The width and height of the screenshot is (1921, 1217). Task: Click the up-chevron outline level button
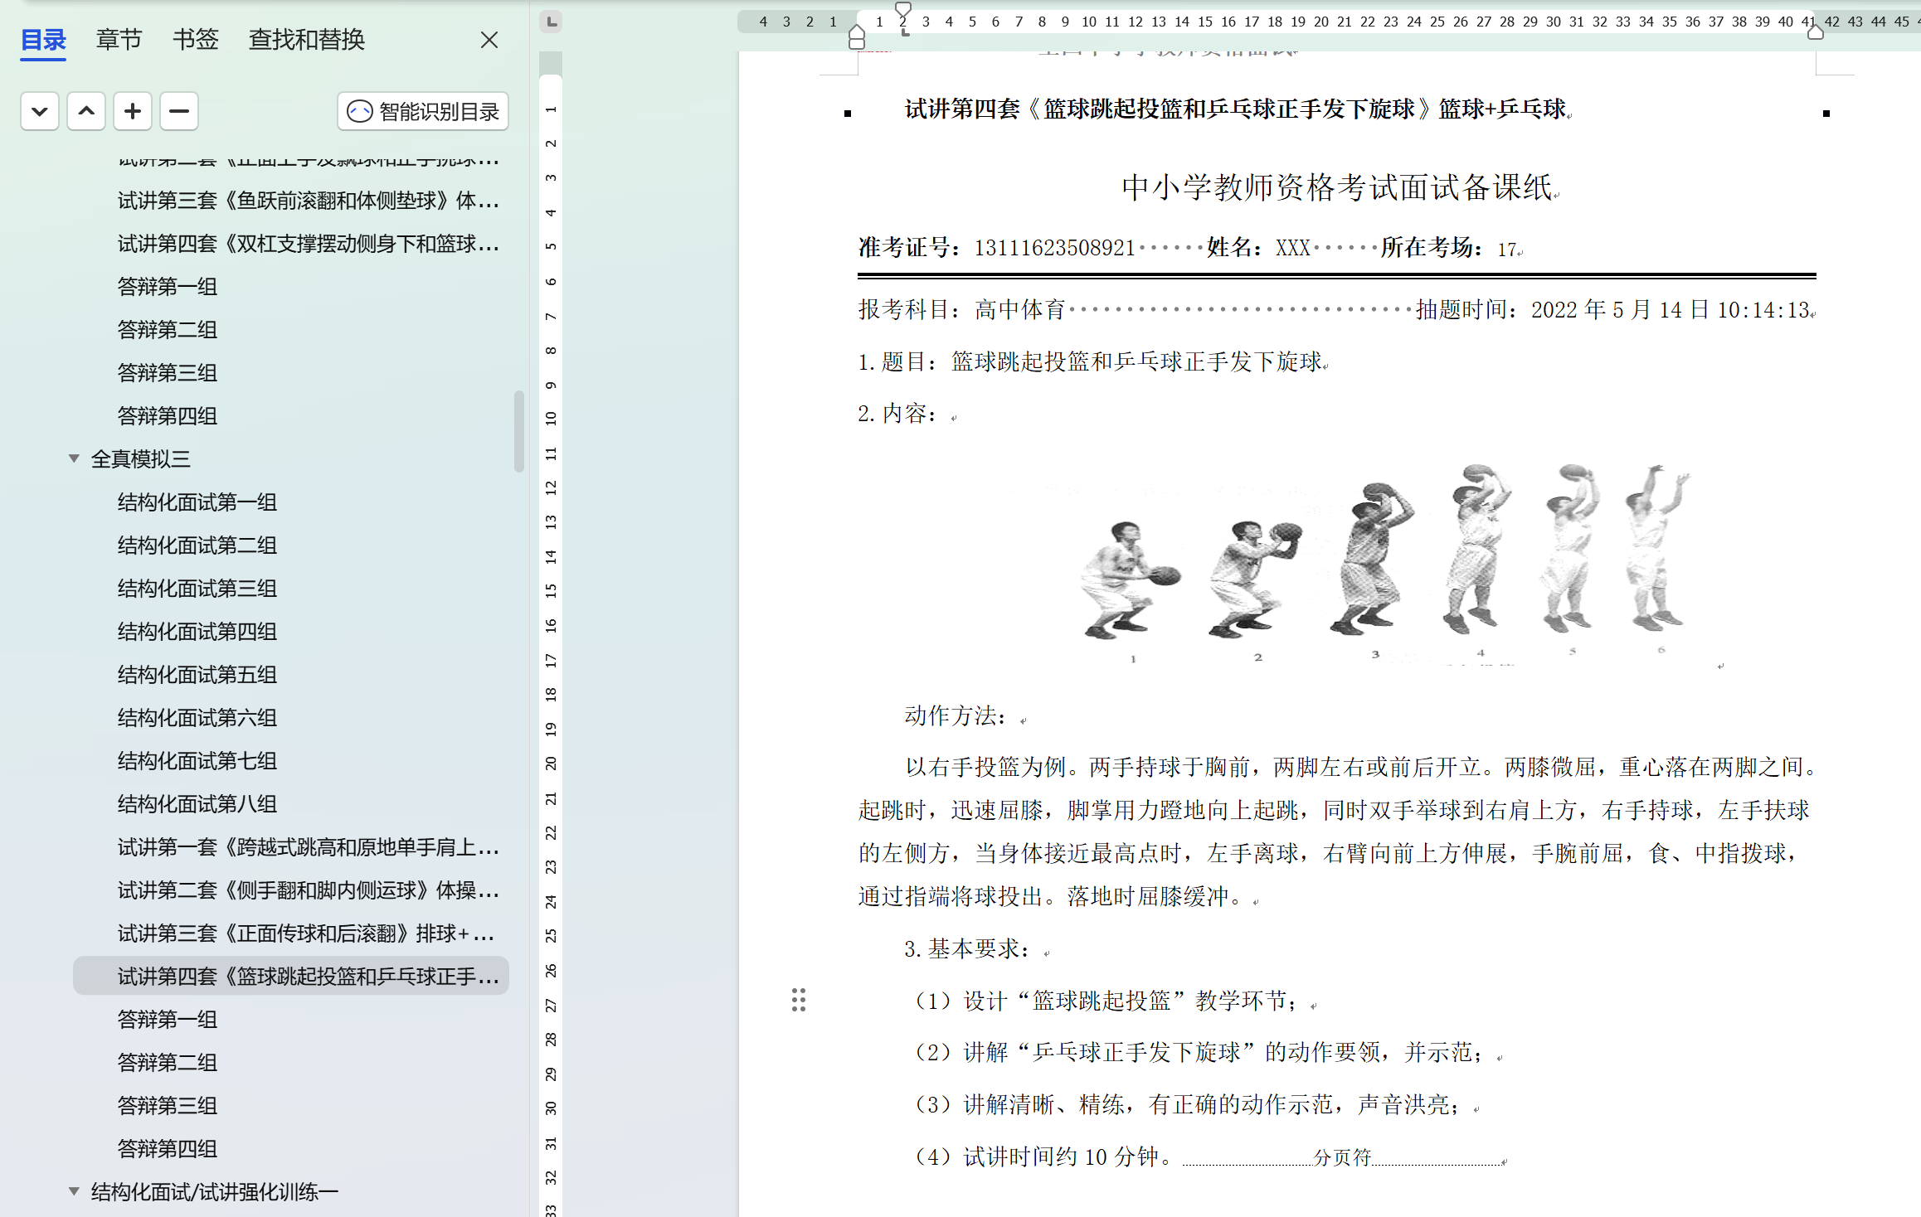86,111
